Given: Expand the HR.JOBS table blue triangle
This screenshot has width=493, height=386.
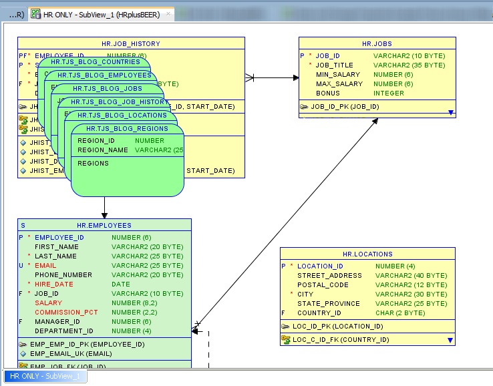Looking at the screenshot, I should click(450, 112).
